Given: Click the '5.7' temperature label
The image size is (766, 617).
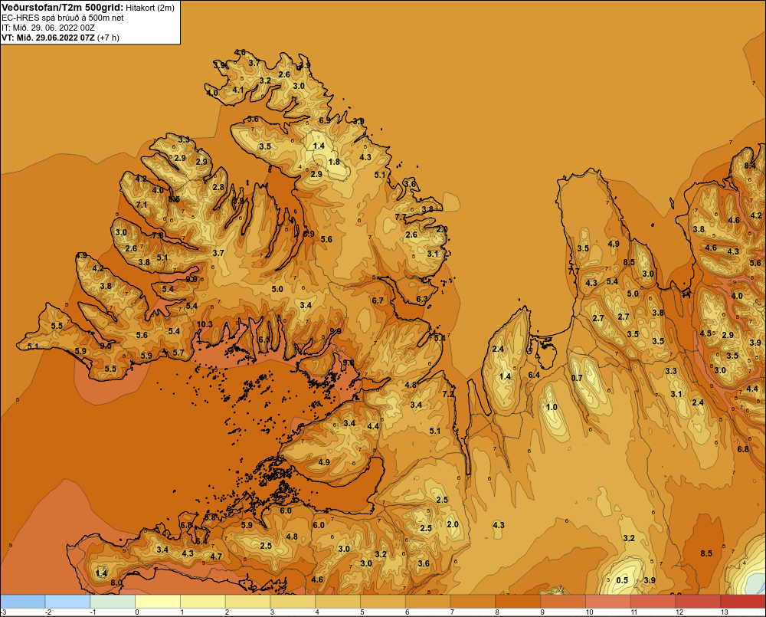Looking at the screenshot, I should pyautogui.click(x=178, y=353).
